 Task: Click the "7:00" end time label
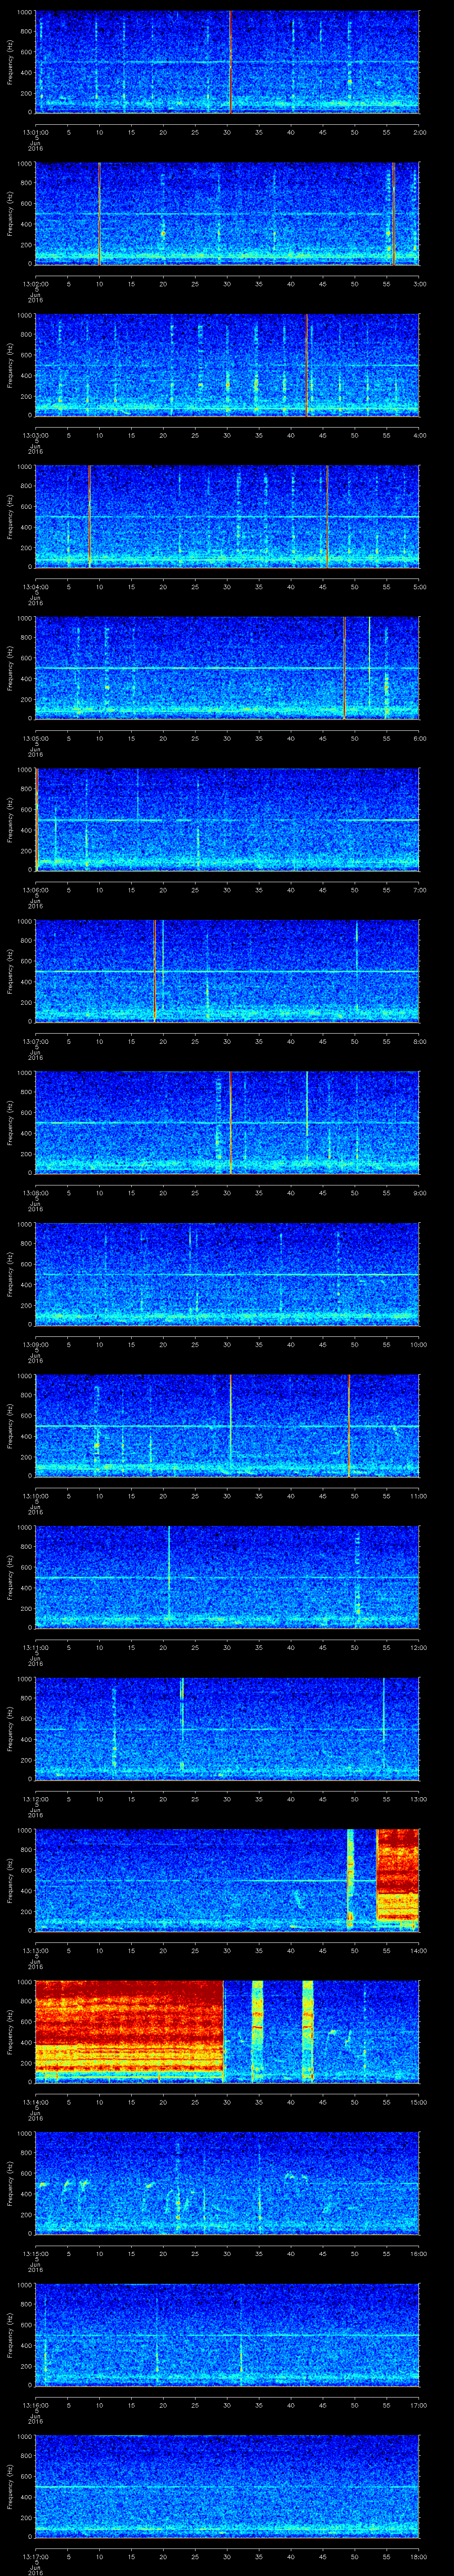419,890
